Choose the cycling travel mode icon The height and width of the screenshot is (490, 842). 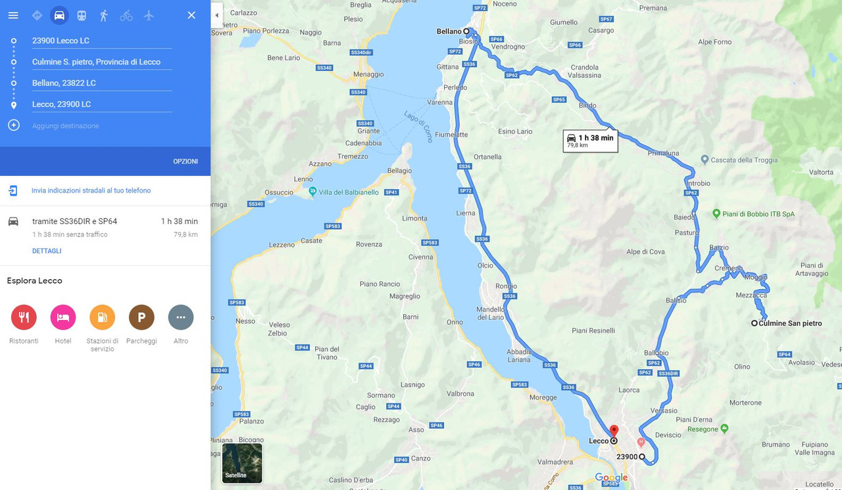pos(126,15)
